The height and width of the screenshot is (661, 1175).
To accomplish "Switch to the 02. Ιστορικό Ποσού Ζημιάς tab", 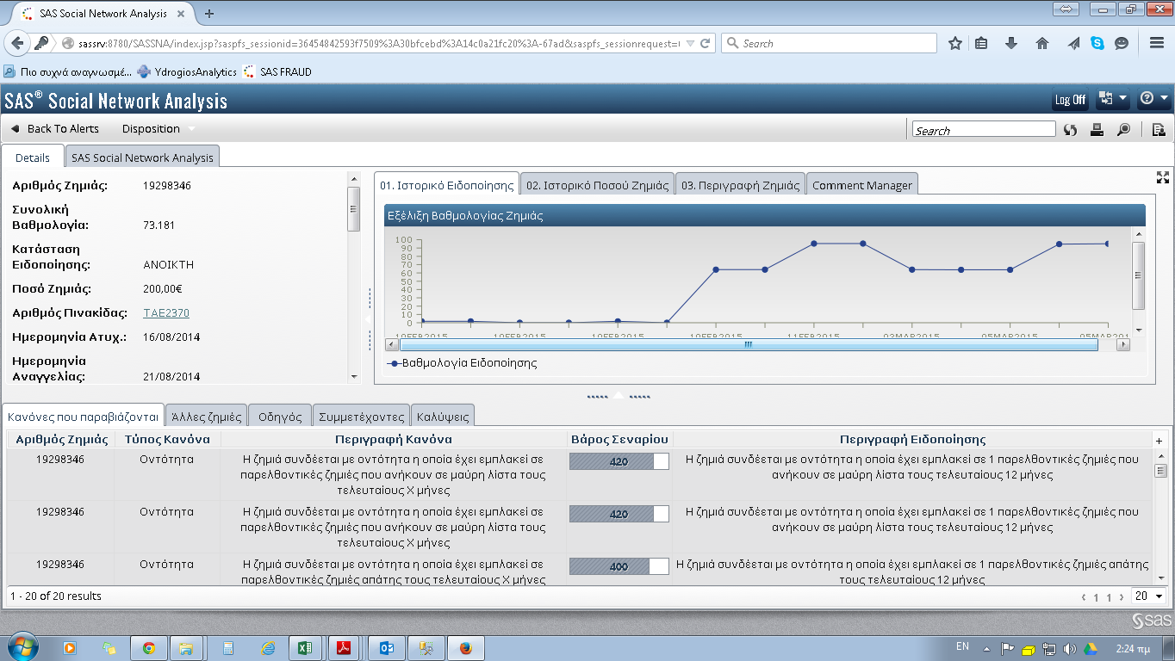I will click(x=598, y=185).
